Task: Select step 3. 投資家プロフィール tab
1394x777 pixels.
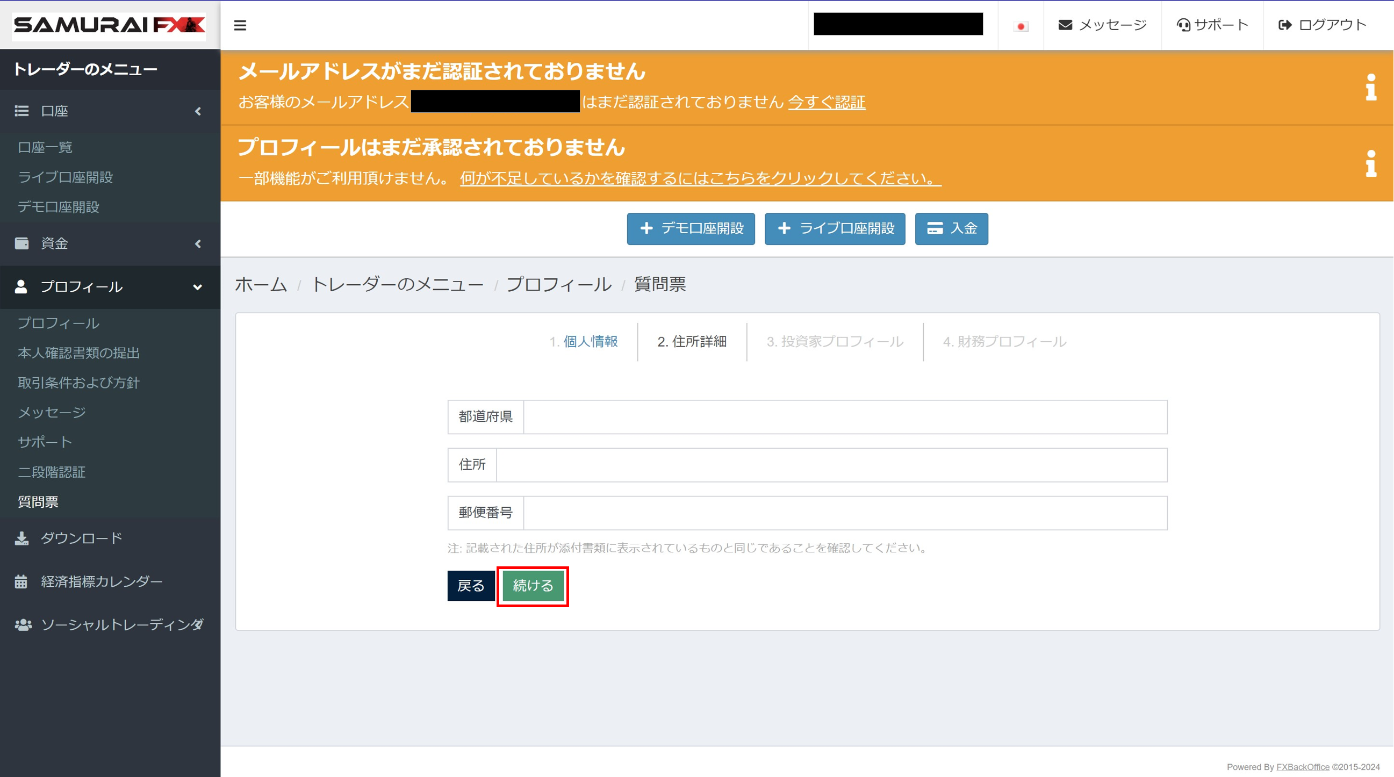Action: click(835, 341)
